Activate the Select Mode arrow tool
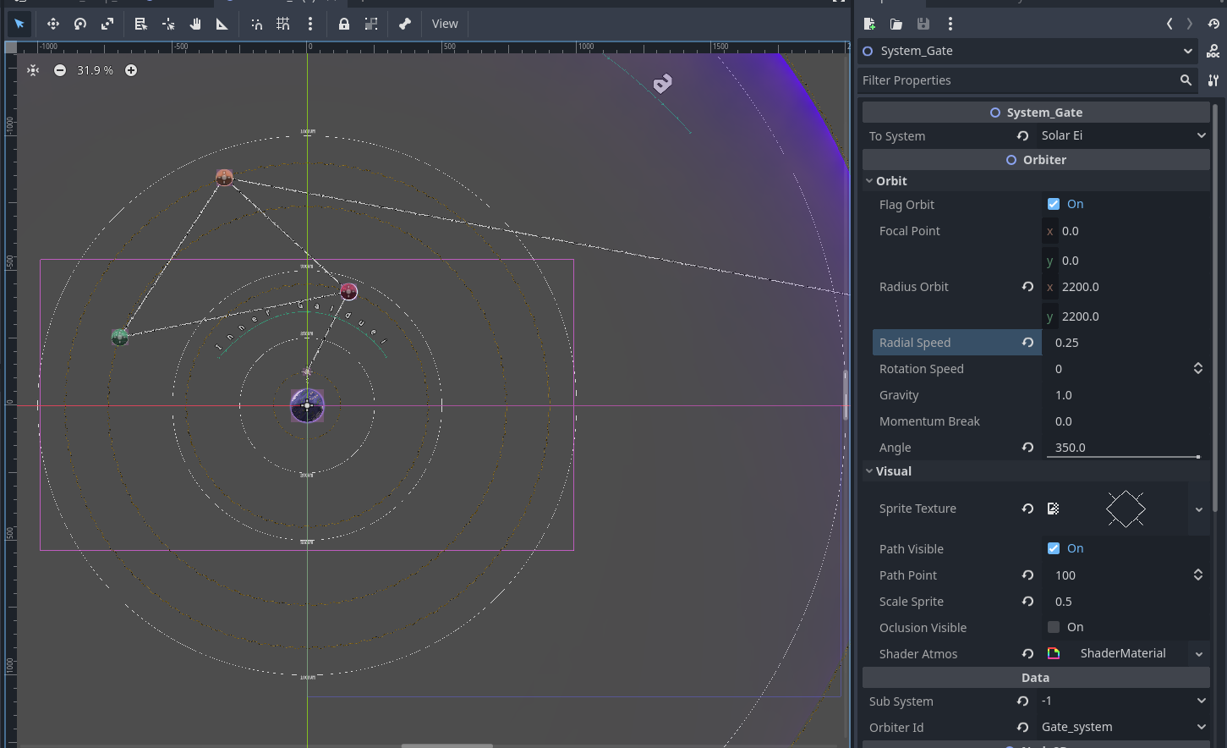This screenshot has width=1227, height=748. coord(19,24)
